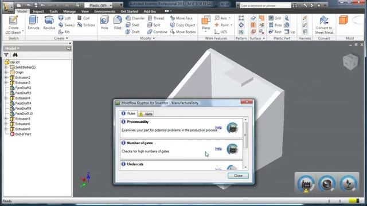Image resolution: width=367 pixels, height=206 pixels.
Task: Expand the Extrusion4 feature node
Action: click(x=6, y=98)
